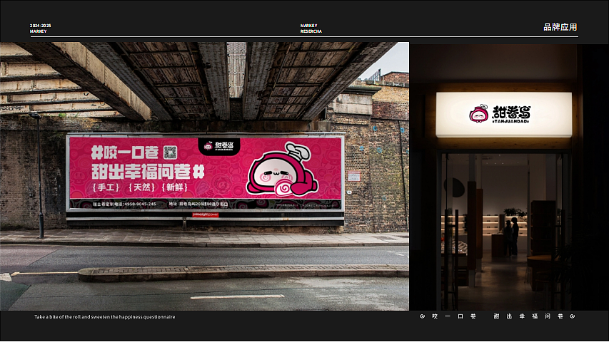
Task: Click the black logo badge atop the billboard
Action: pyautogui.click(x=219, y=146)
